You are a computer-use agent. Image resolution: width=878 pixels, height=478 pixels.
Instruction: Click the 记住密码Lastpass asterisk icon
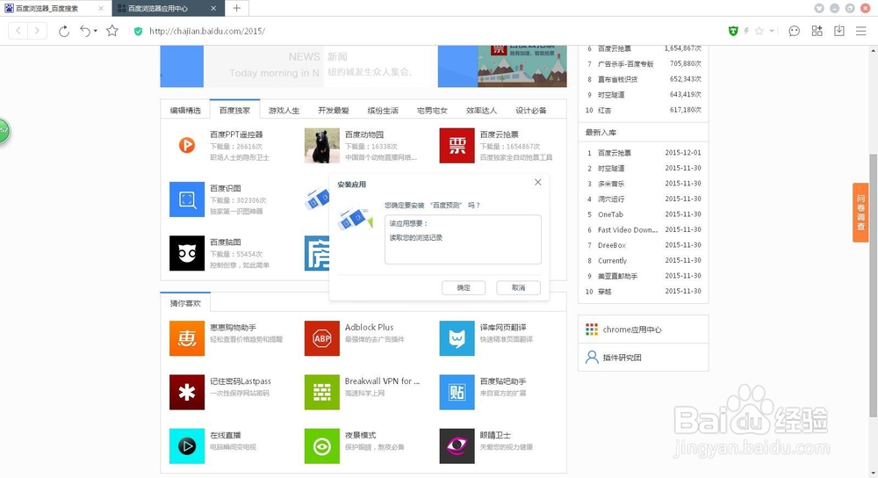[x=186, y=392]
